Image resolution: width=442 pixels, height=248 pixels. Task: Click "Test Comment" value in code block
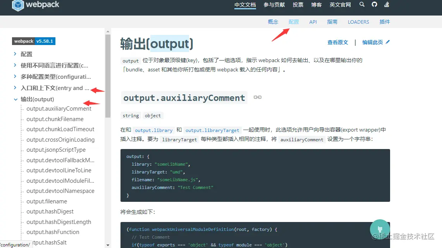point(195,187)
